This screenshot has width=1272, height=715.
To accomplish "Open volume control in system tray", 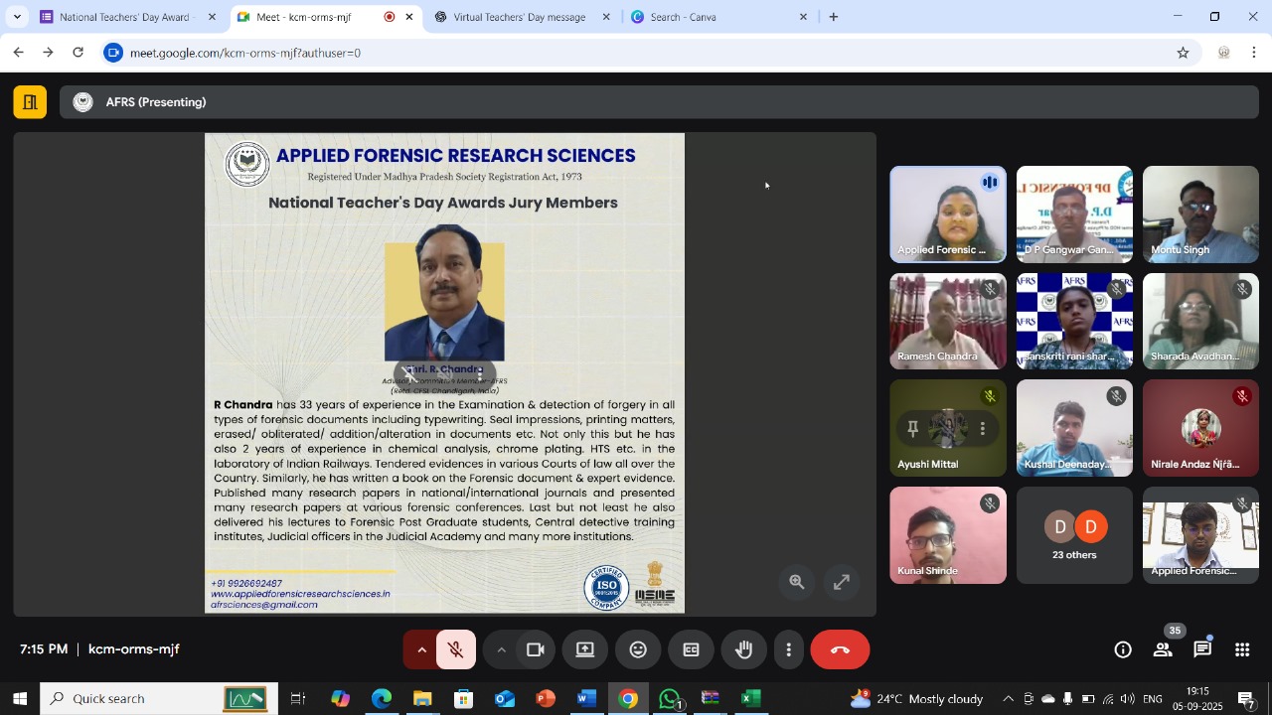I will click(x=1126, y=699).
